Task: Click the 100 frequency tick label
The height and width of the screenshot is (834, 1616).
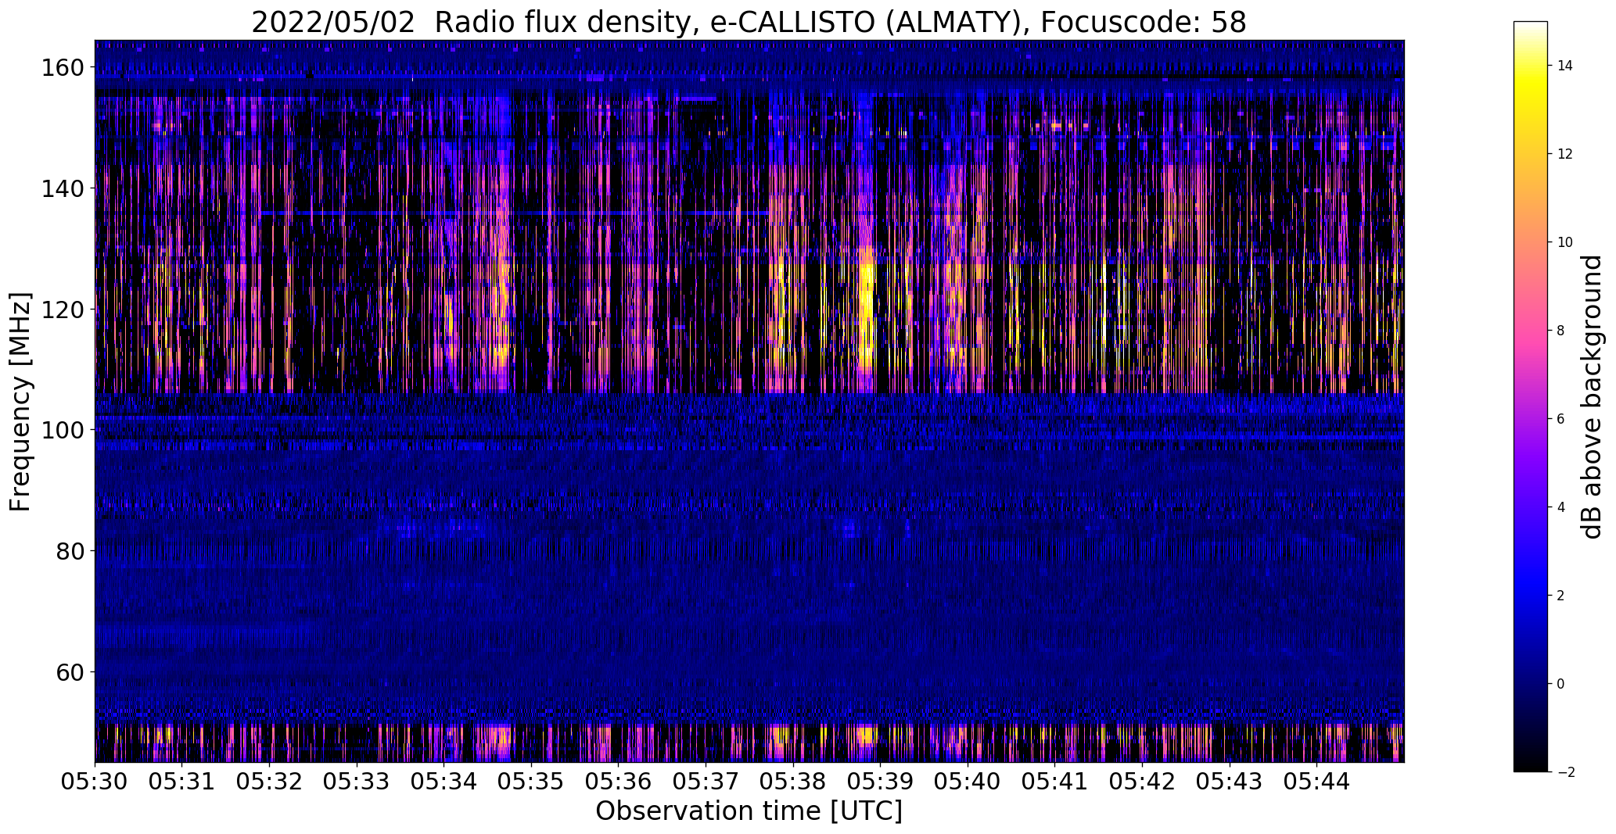Action: click(x=63, y=430)
